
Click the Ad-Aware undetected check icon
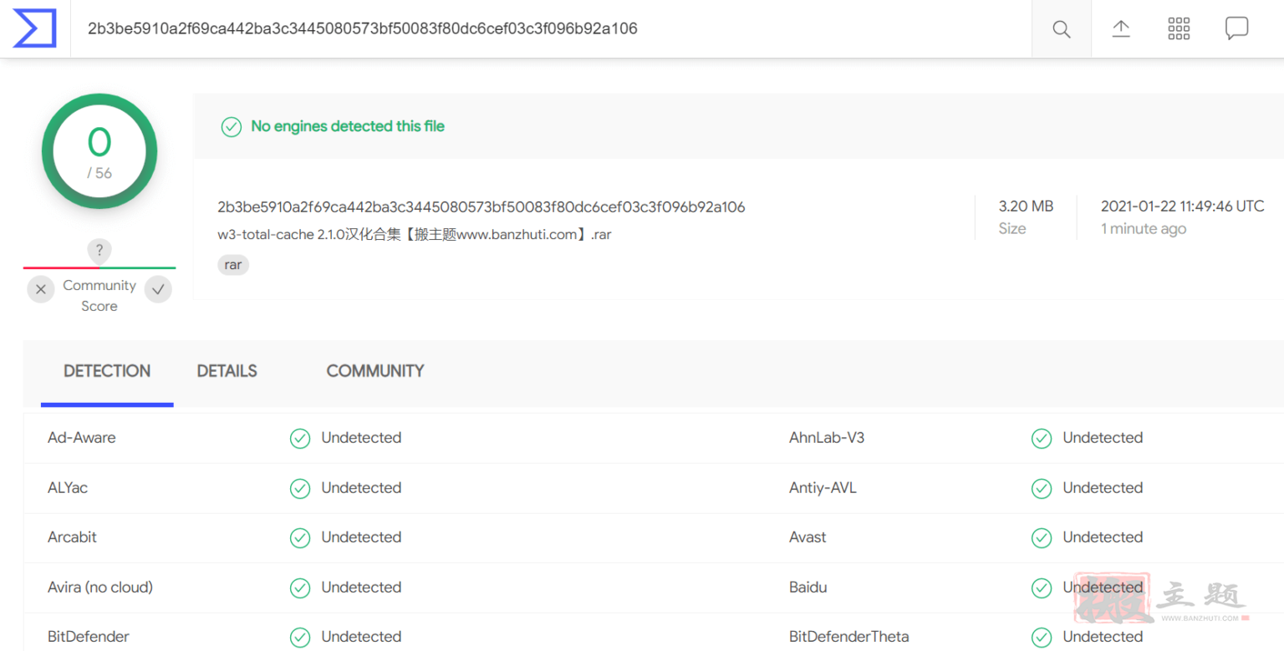(300, 438)
